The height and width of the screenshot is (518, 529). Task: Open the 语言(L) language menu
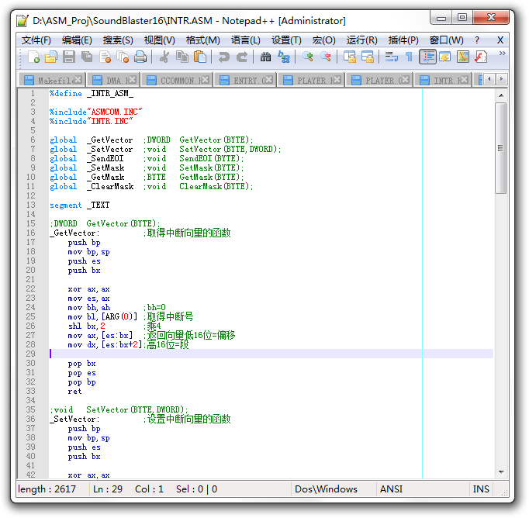click(x=246, y=40)
